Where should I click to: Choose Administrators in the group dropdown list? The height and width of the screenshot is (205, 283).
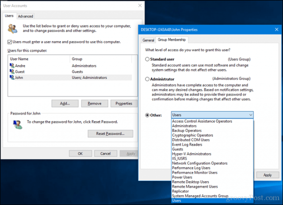click(x=212, y=126)
